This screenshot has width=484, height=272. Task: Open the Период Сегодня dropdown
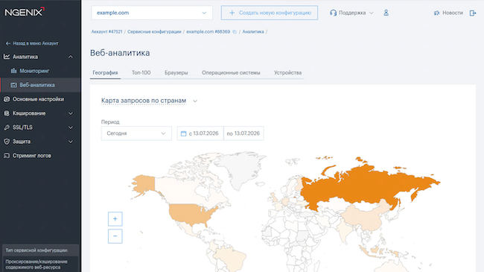(136, 133)
